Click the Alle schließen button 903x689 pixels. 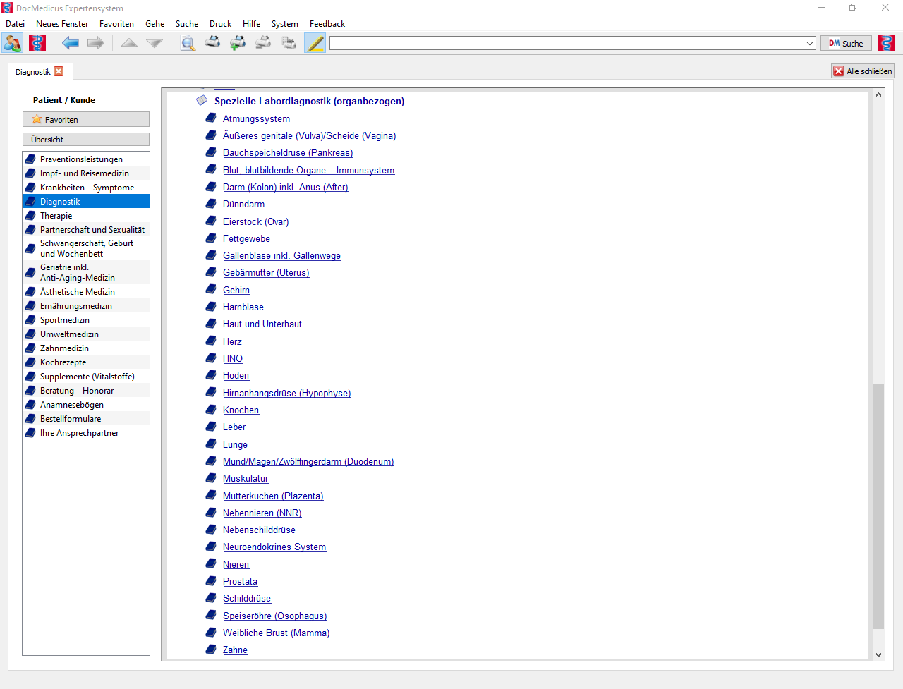863,71
